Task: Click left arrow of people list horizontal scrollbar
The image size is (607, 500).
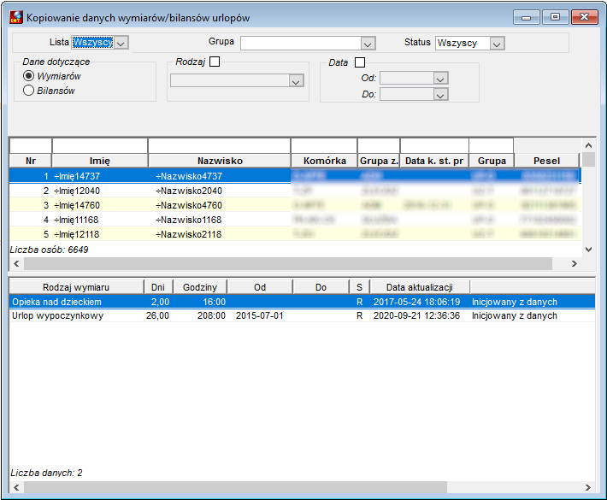Action: [16, 263]
